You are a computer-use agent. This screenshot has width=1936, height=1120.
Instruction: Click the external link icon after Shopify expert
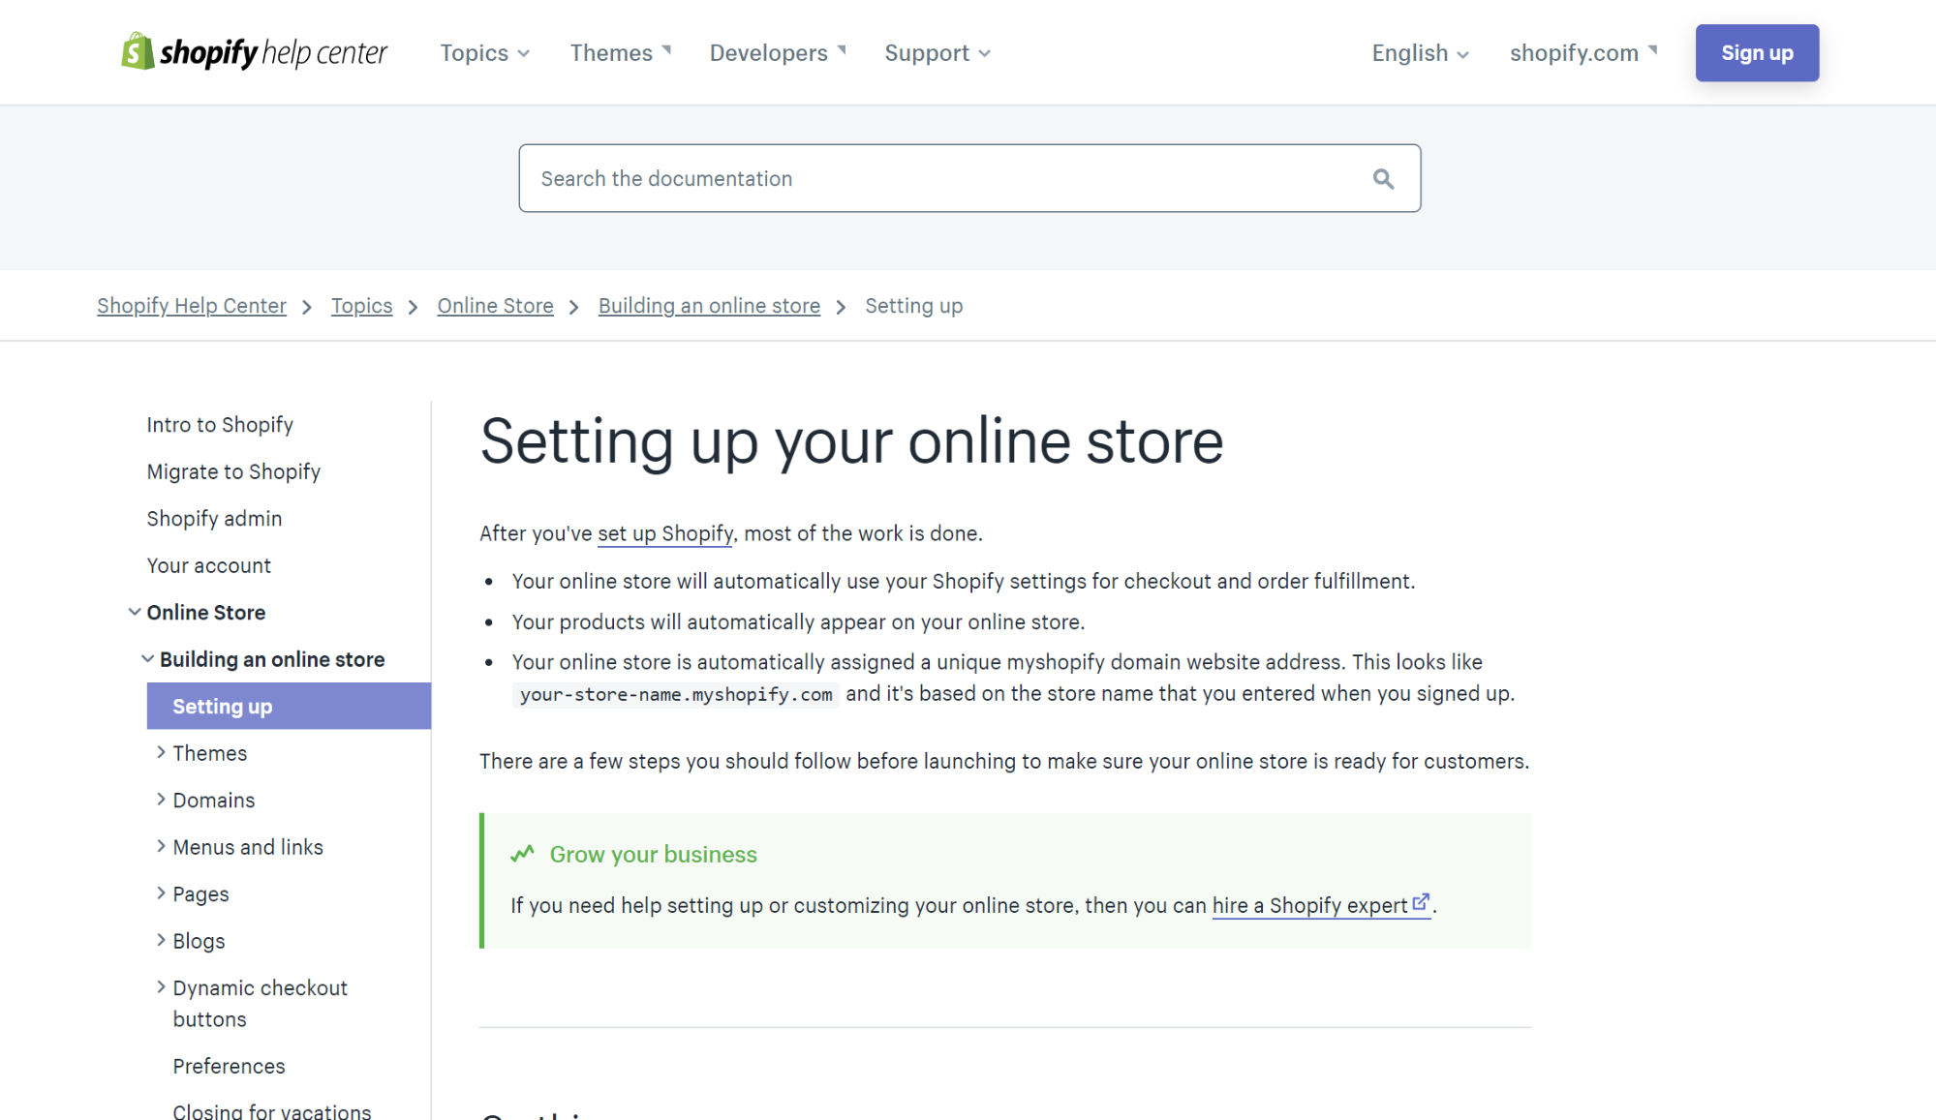click(x=1421, y=902)
